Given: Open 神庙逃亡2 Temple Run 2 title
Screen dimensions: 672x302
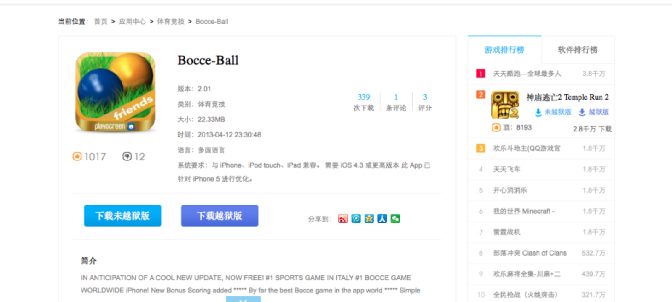Looking at the screenshot, I should click(568, 97).
